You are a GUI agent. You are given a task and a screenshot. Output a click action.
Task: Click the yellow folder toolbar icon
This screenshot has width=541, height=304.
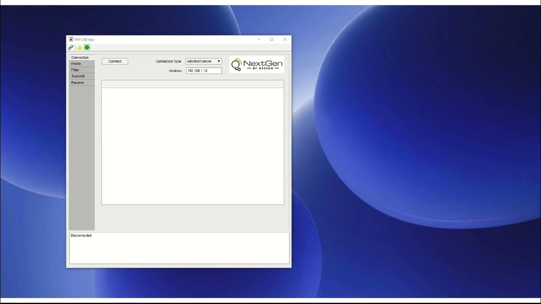[79, 47]
